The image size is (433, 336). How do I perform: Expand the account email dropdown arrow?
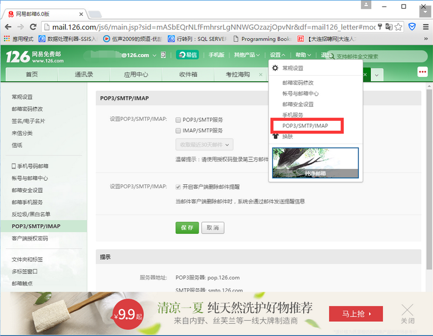click(x=155, y=55)
